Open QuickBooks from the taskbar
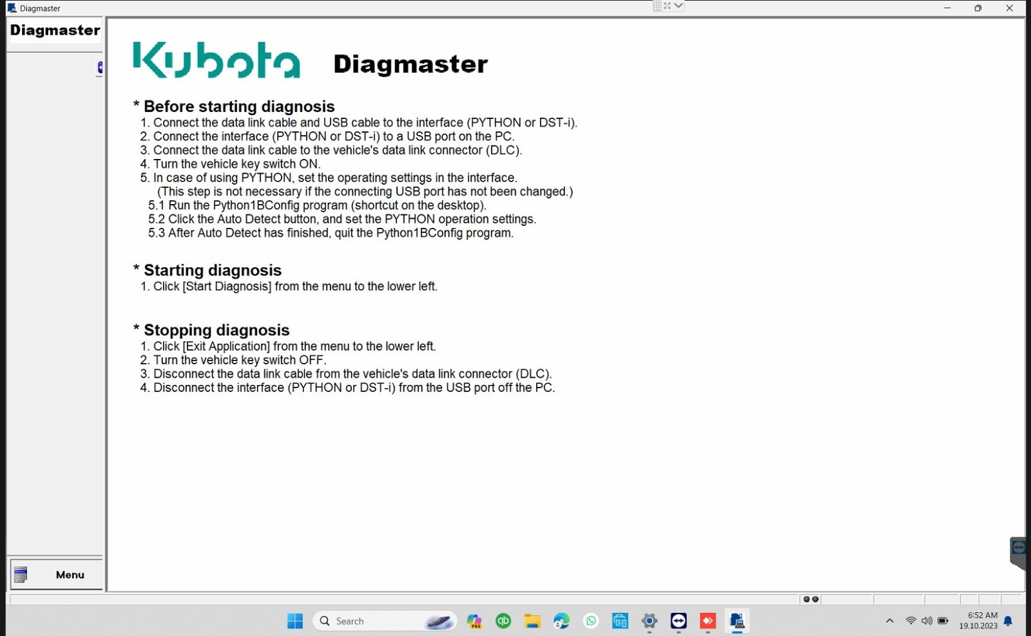Viewport: 1031px width, 636px height. pyautogui.click(x=503, y=621)
